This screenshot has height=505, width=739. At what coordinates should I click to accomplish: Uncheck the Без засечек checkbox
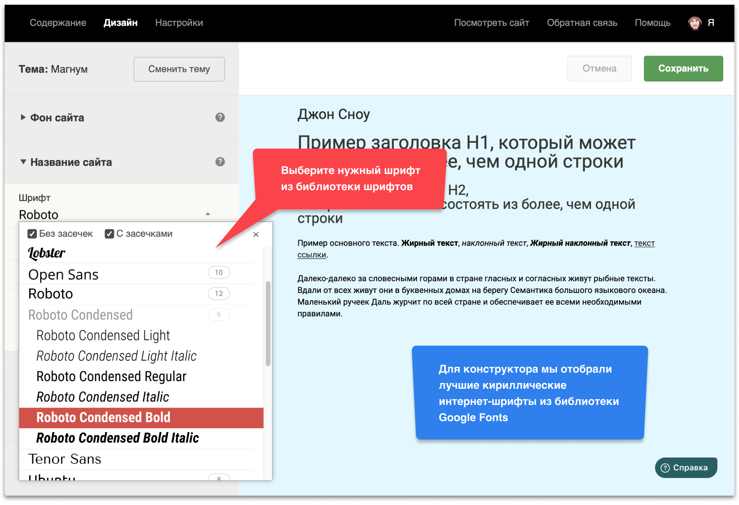[x=32, y=234]
